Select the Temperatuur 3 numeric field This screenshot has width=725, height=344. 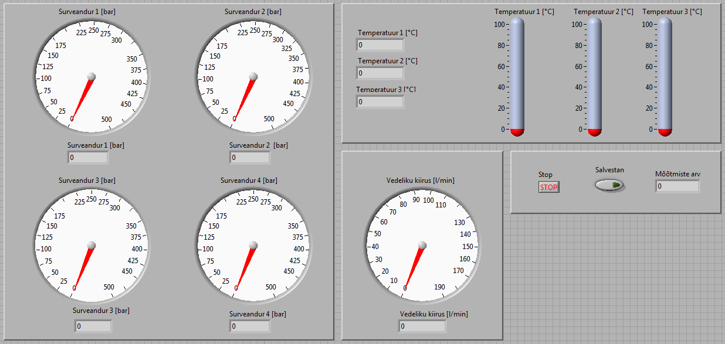380,101
